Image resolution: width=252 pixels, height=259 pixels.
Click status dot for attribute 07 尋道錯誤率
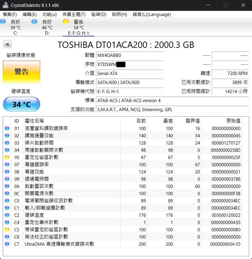pyautogui.click(x=7, y=164)
